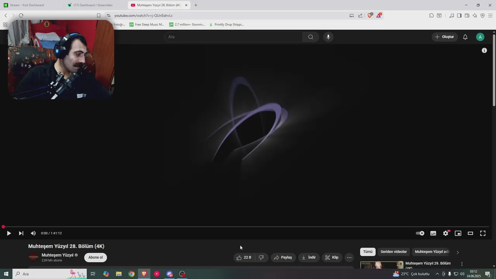Open the Oluştur create menu
Screen dimensions: 496x279
445,37
